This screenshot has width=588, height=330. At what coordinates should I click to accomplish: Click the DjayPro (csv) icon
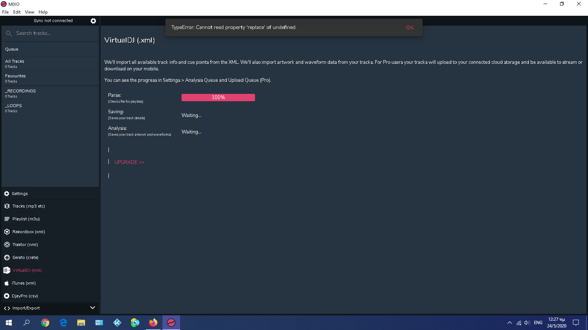click(7, 296)
